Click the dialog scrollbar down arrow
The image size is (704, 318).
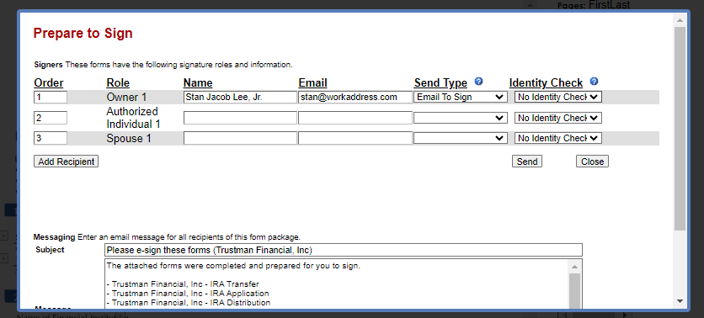pos(680,301)
